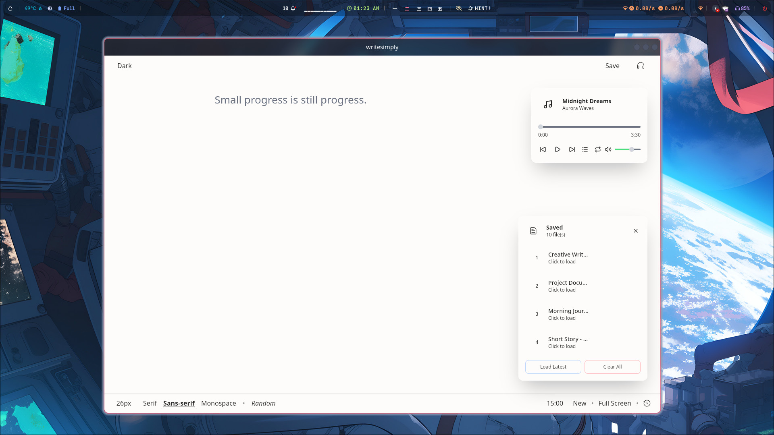Mute the player volume speaker icon
Screen dimensions: 774x435
click(608, 149)
